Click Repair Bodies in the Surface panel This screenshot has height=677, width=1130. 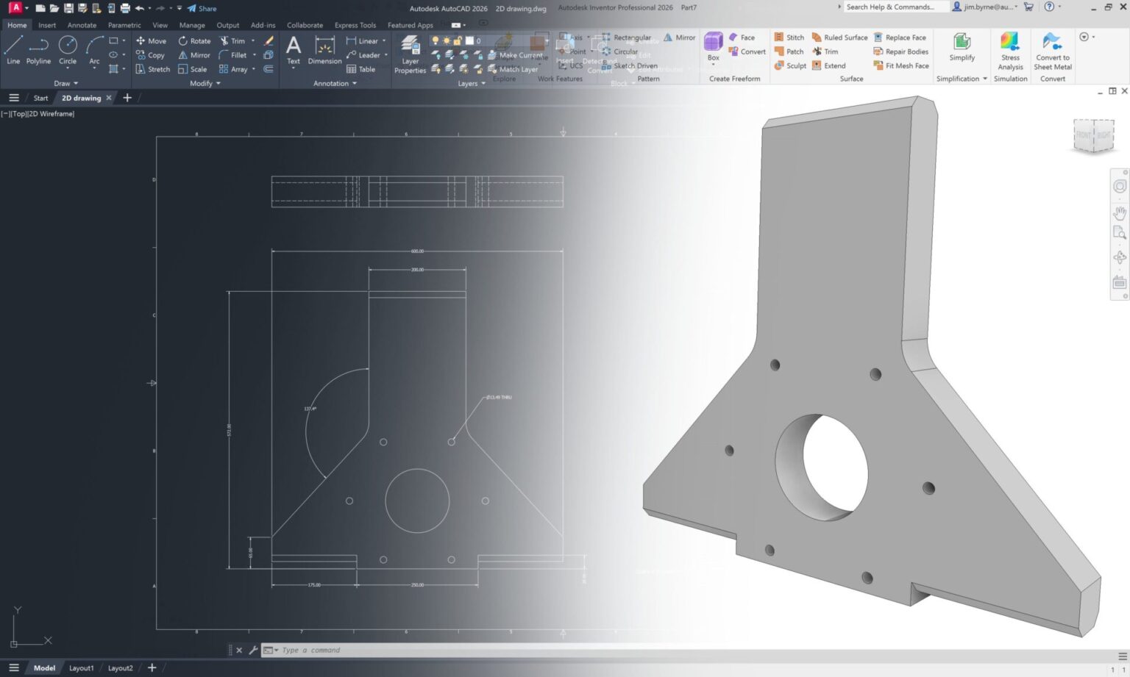coord(902,51)
